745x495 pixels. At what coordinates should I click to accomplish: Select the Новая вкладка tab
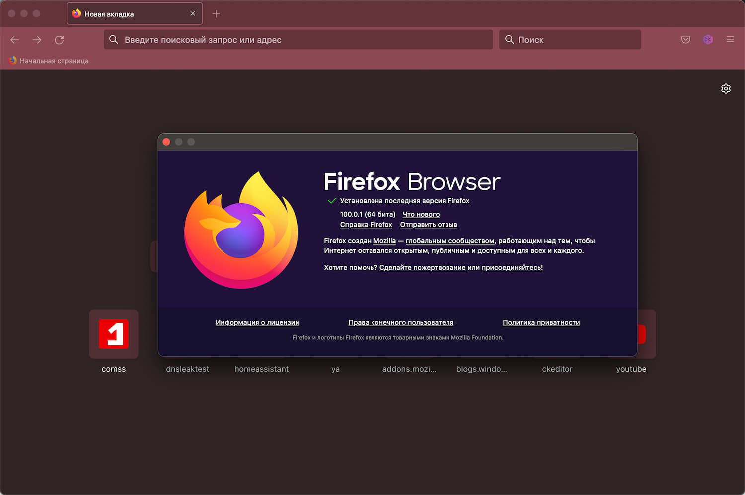(135, 14)
